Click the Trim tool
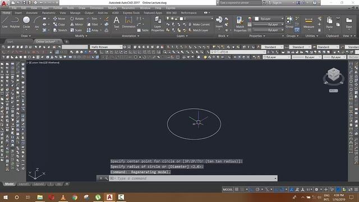Image resolution: width=359 pixels, height=202 pixels. 92,19
